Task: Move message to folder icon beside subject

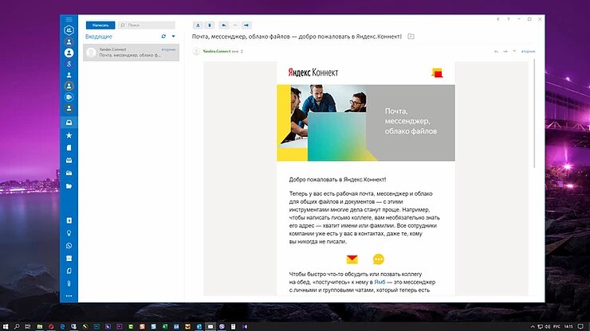Action: [x=411, y=37]
